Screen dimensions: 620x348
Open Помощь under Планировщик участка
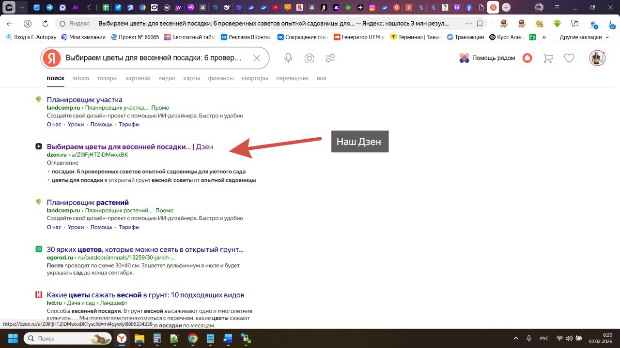coord(101,124)
